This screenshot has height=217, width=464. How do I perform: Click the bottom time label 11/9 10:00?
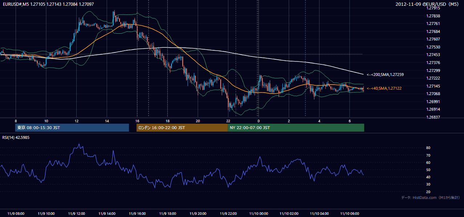pyautogui.click(x=46, y=214)
